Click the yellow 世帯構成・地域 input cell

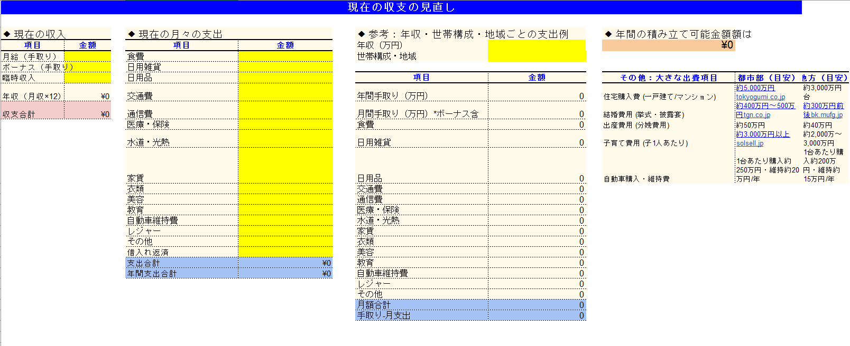(537, 56)
